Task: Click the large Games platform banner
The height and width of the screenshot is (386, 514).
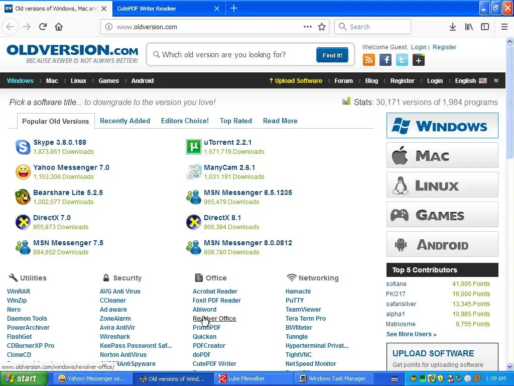Action: 442,215
